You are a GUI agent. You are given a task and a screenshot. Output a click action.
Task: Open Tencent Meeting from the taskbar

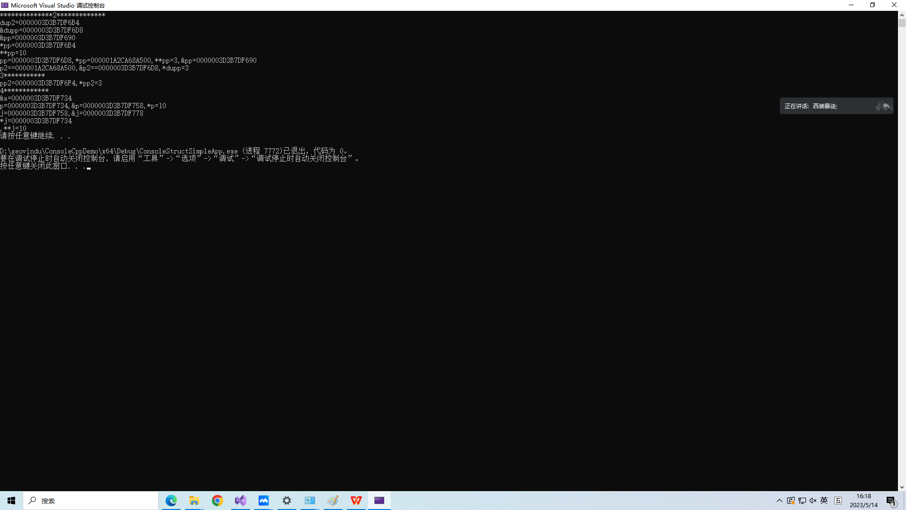(x=263, y=501)
